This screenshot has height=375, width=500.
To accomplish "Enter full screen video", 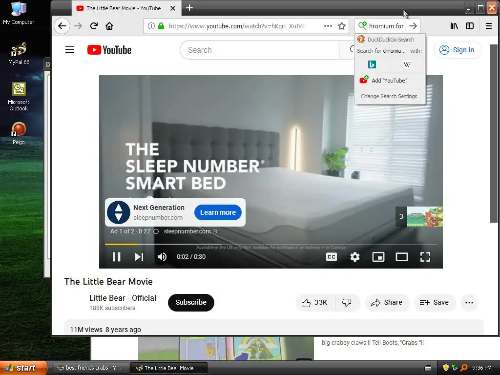I will [425, 257].
